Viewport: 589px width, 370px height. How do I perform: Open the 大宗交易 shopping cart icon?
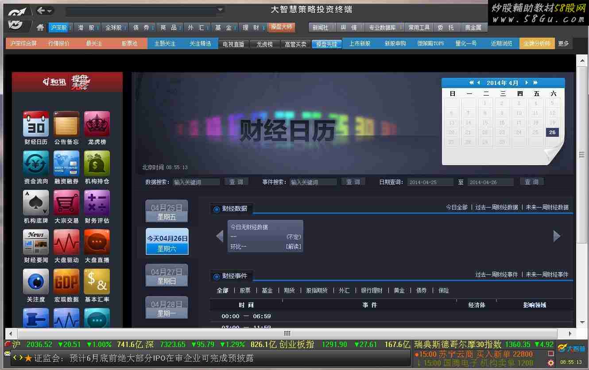point(66,203)
